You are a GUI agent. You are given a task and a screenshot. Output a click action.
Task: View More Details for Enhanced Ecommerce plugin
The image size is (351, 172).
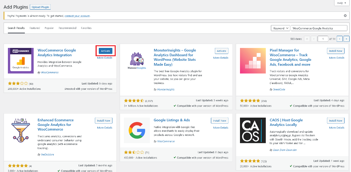point(105,128)
